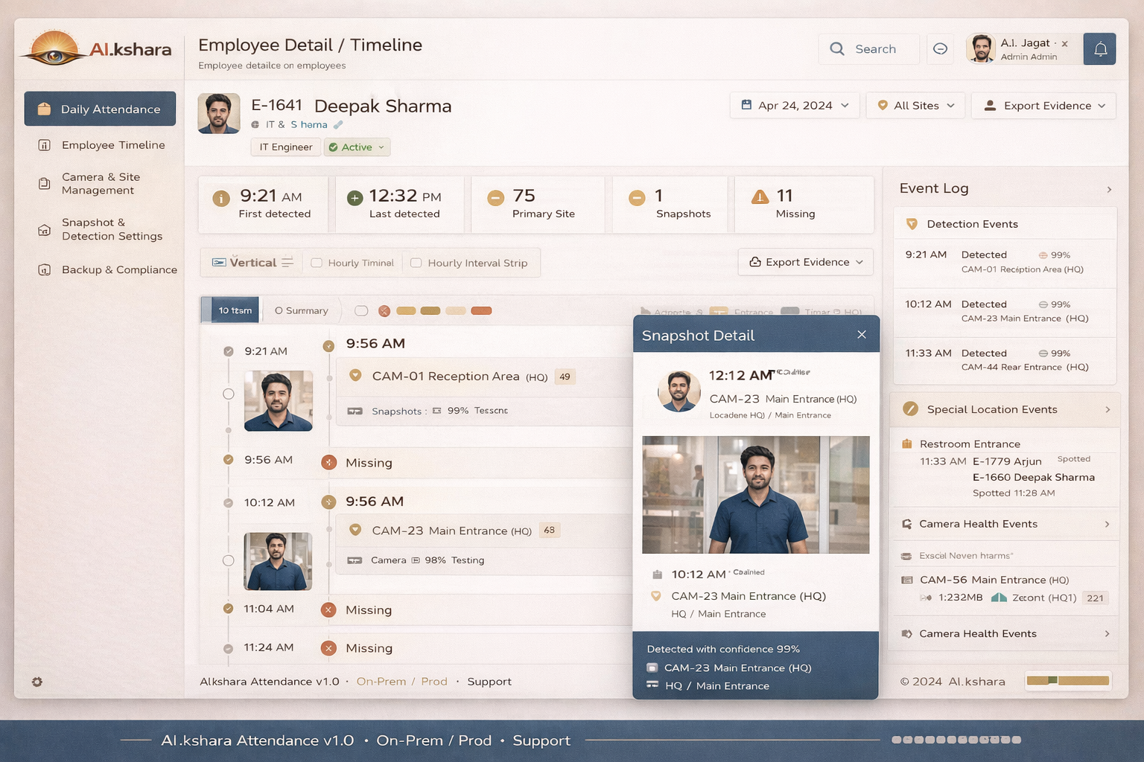Screen dimensions: 1144x762
Task: Toggle the empty checkbox after Summary
Action: [x=361, y=311]
